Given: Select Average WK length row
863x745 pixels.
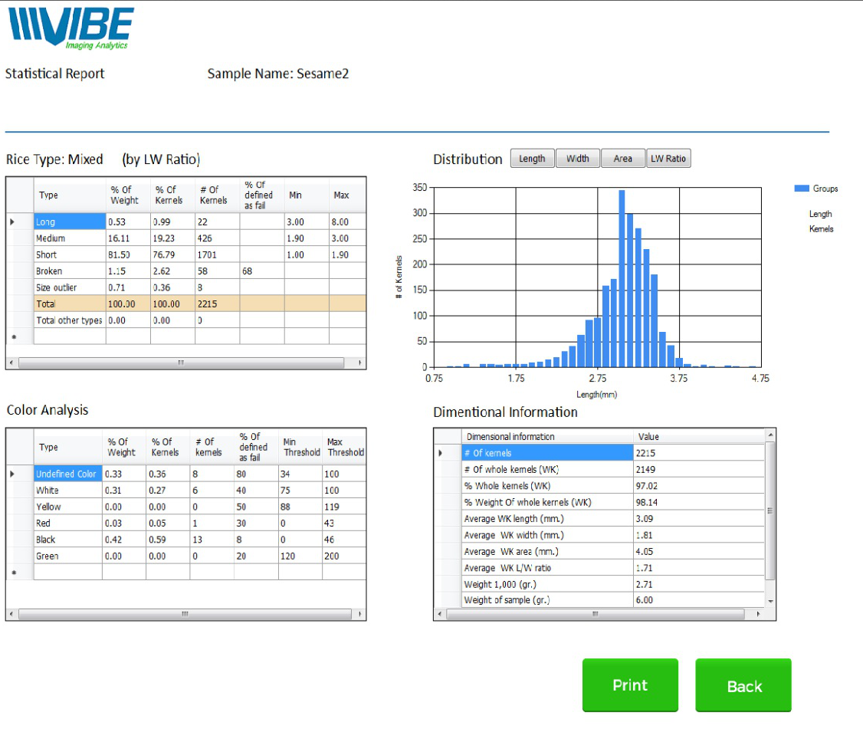Looking at the screenshot, I should [547, 519].
